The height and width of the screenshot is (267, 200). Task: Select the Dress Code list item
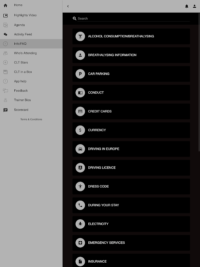(131, 186)
